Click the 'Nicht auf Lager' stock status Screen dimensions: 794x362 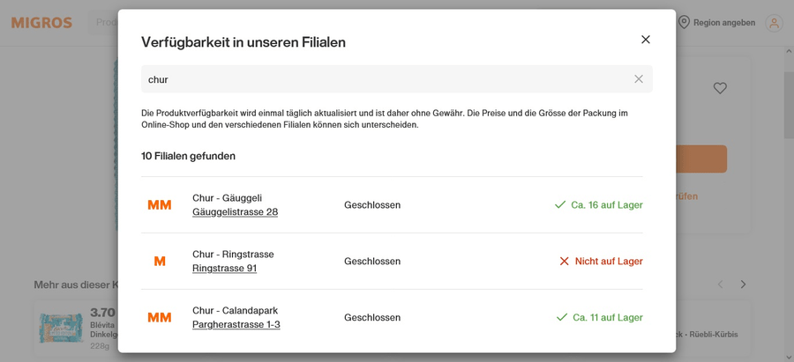[601, 261]
